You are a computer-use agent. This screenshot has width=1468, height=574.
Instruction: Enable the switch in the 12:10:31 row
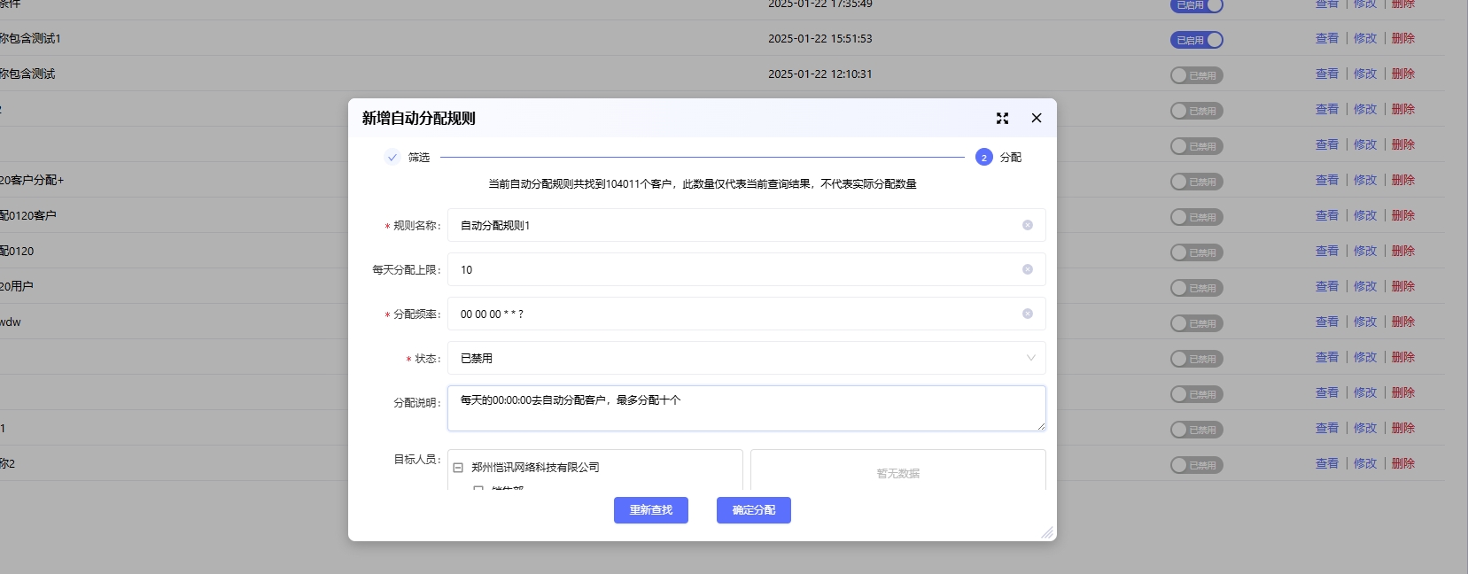[1196, 75]
